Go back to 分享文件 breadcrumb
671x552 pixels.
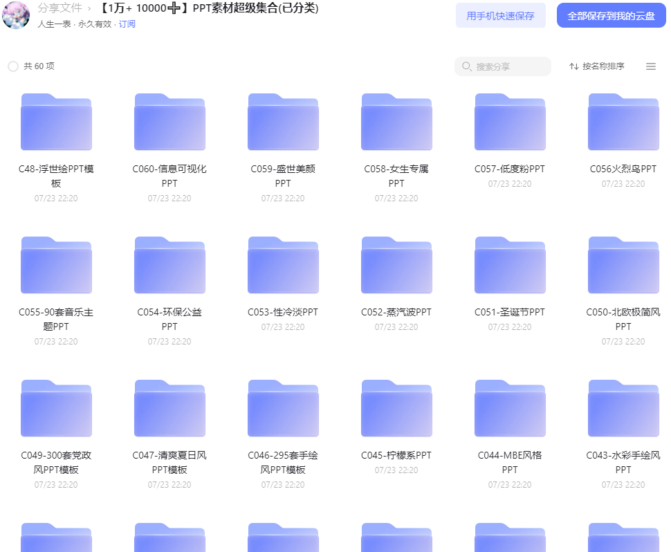click(60, 8)
